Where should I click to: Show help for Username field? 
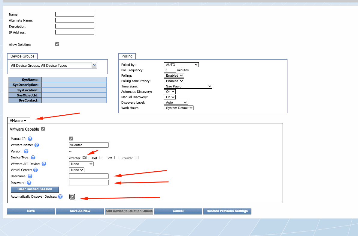(30, 176)
